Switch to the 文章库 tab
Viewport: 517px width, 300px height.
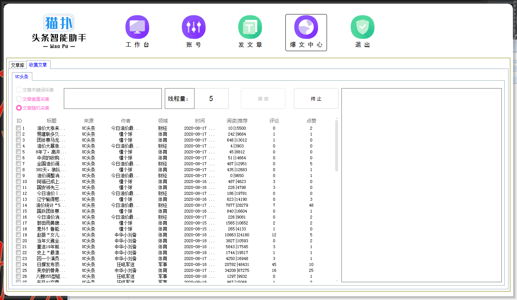point(17,65)
